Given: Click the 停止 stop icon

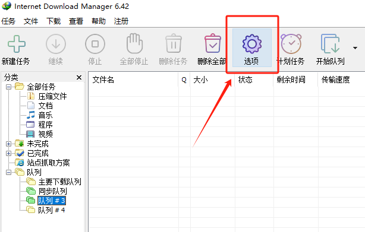Looking at the screenshot, I should (x=95, y=44).
